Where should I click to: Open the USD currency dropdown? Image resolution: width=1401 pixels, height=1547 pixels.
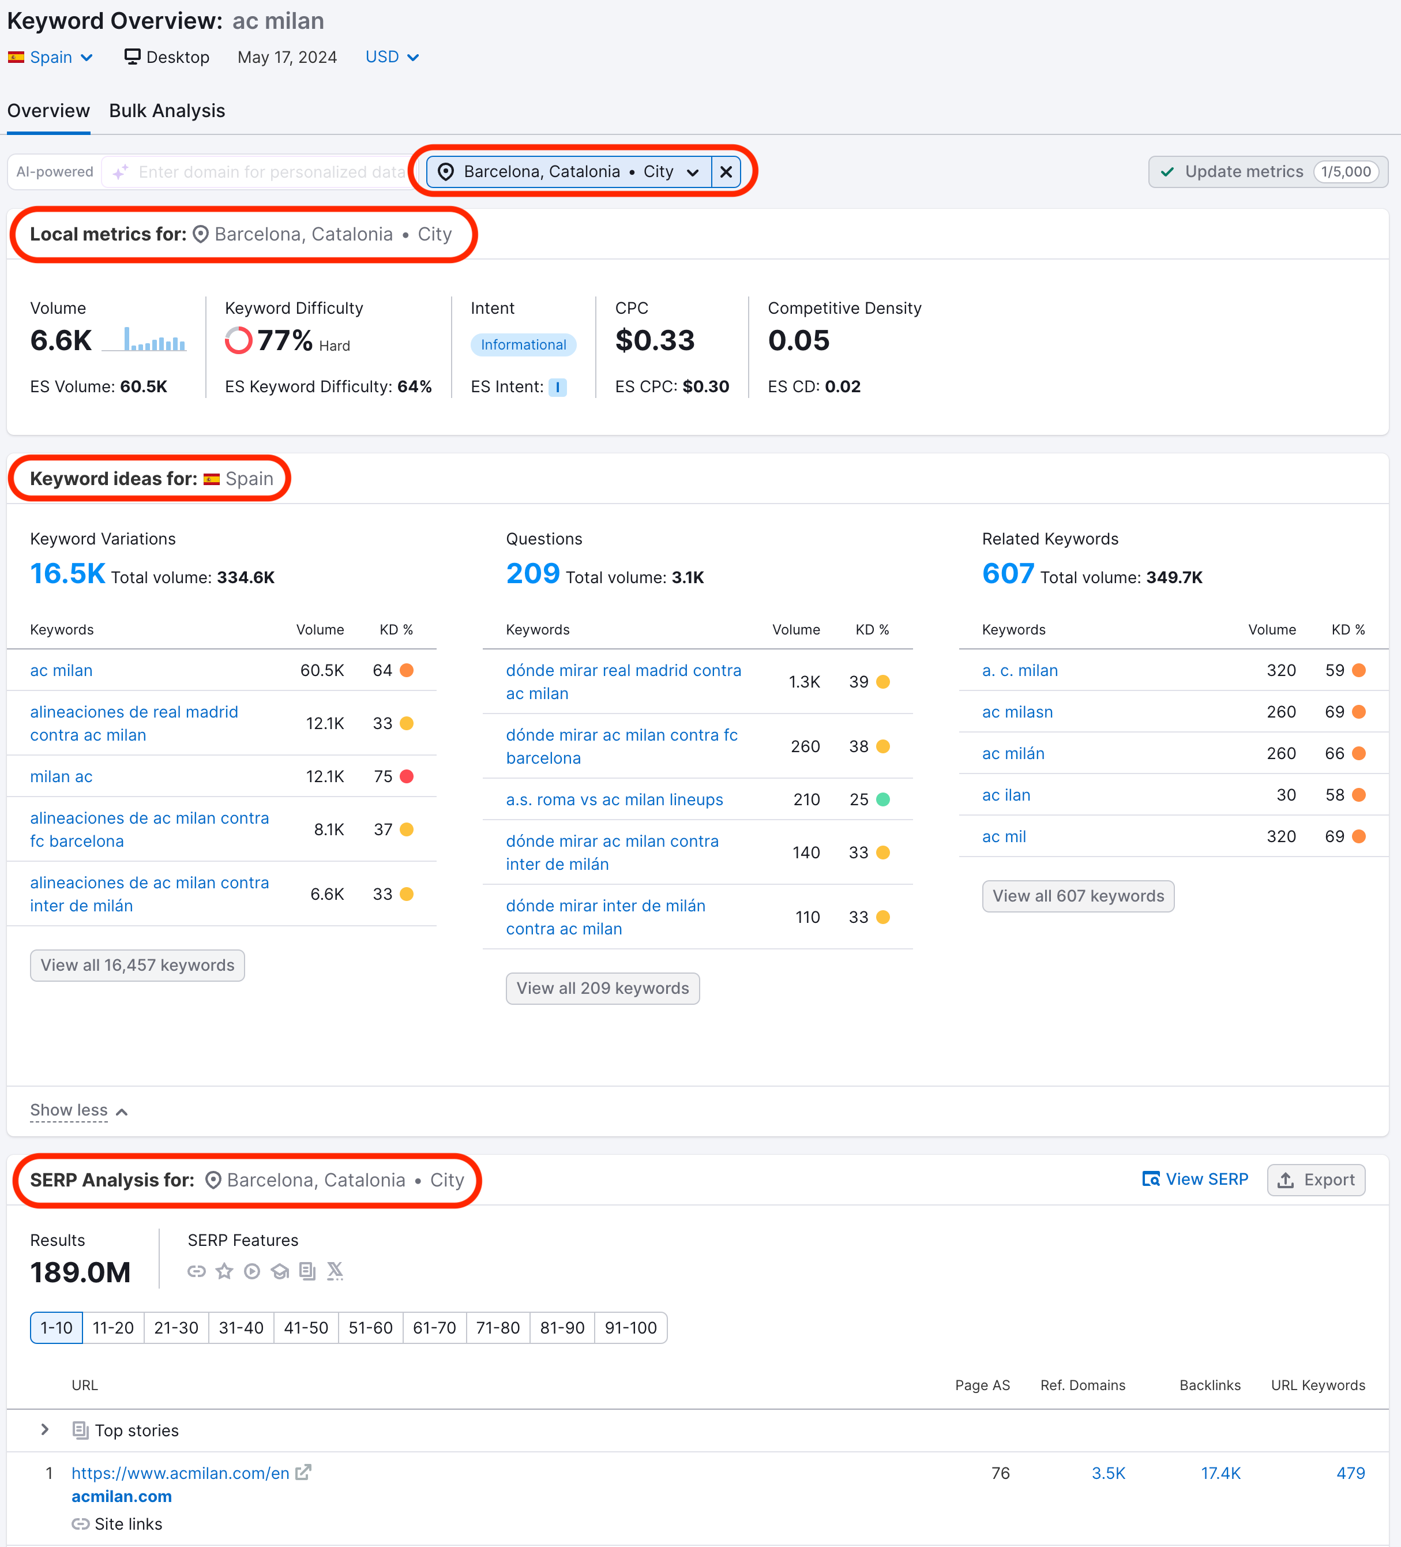[391, 57]
